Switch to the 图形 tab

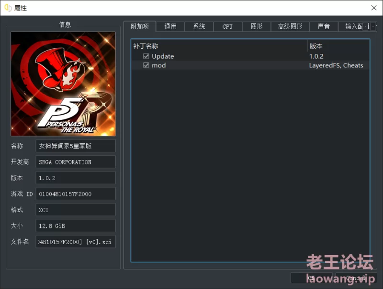pos(257,27)
